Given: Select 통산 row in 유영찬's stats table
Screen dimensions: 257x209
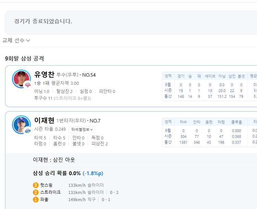Looking at the screenshot, I should (x=168, y=96).
